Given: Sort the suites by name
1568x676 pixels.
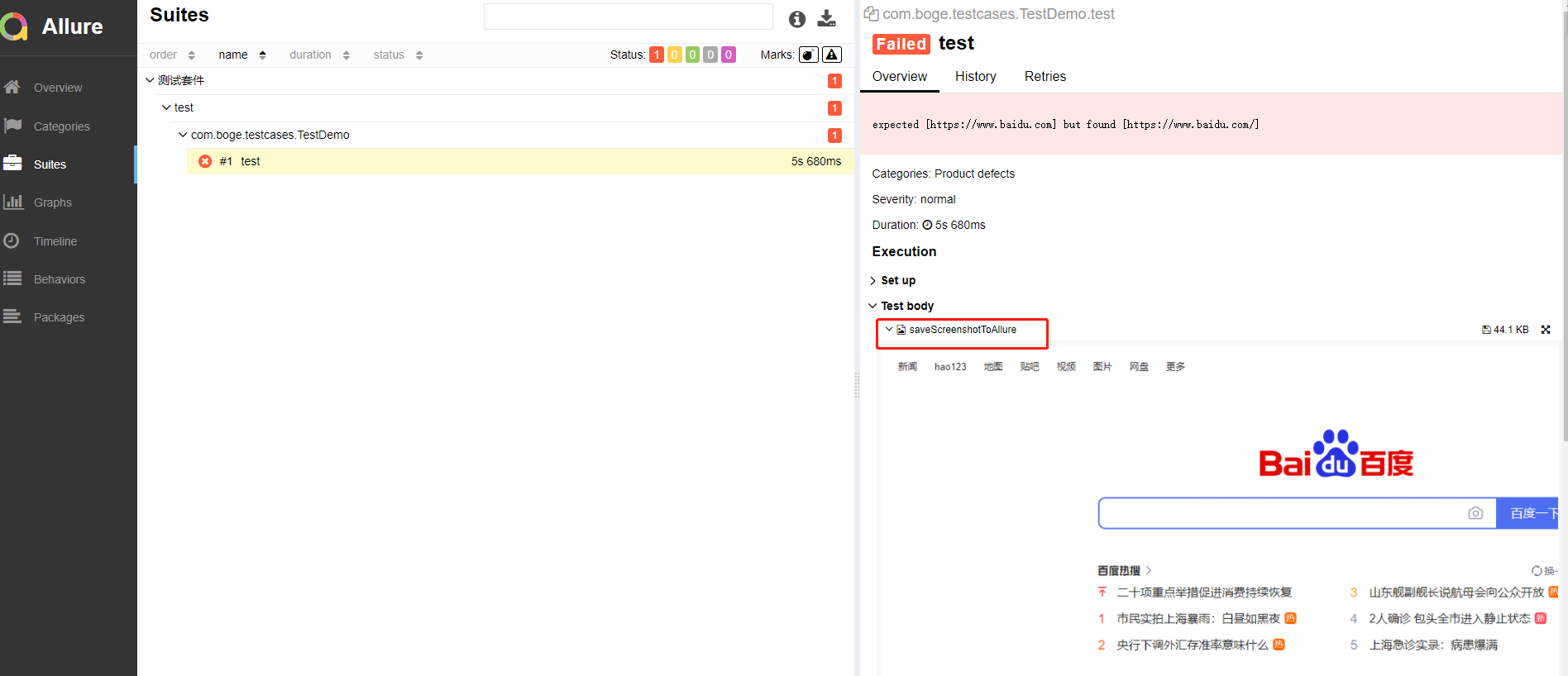Looking at the screenshot, I should pos(242,55).
